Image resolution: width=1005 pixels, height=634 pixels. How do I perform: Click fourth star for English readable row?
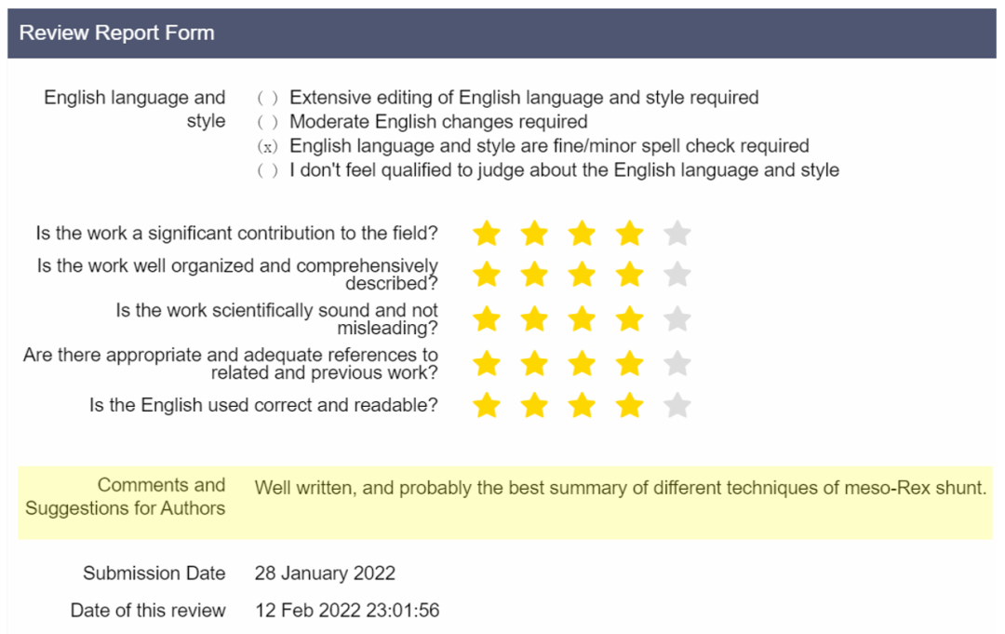click(629, 405)
